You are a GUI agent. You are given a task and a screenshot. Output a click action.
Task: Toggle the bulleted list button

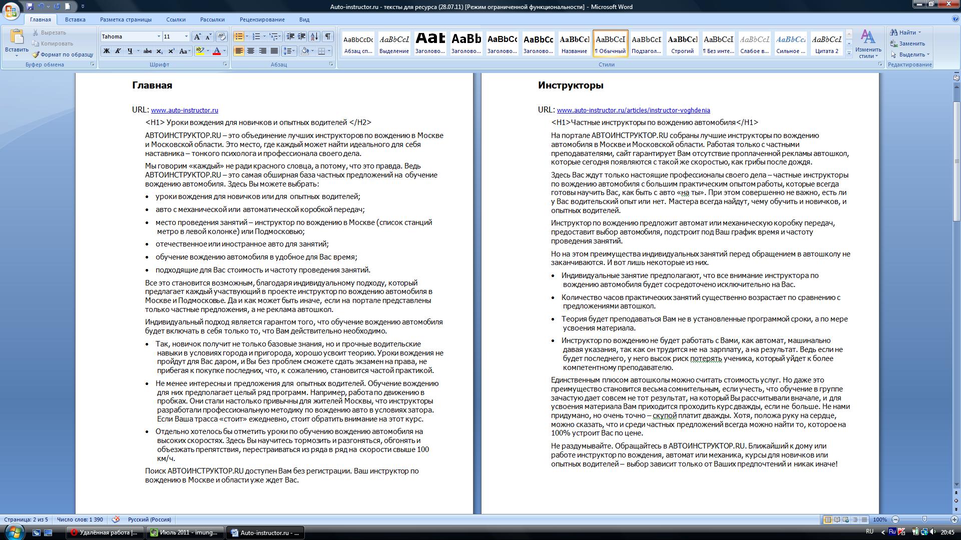pyautogui.click(x=239, y=36)
